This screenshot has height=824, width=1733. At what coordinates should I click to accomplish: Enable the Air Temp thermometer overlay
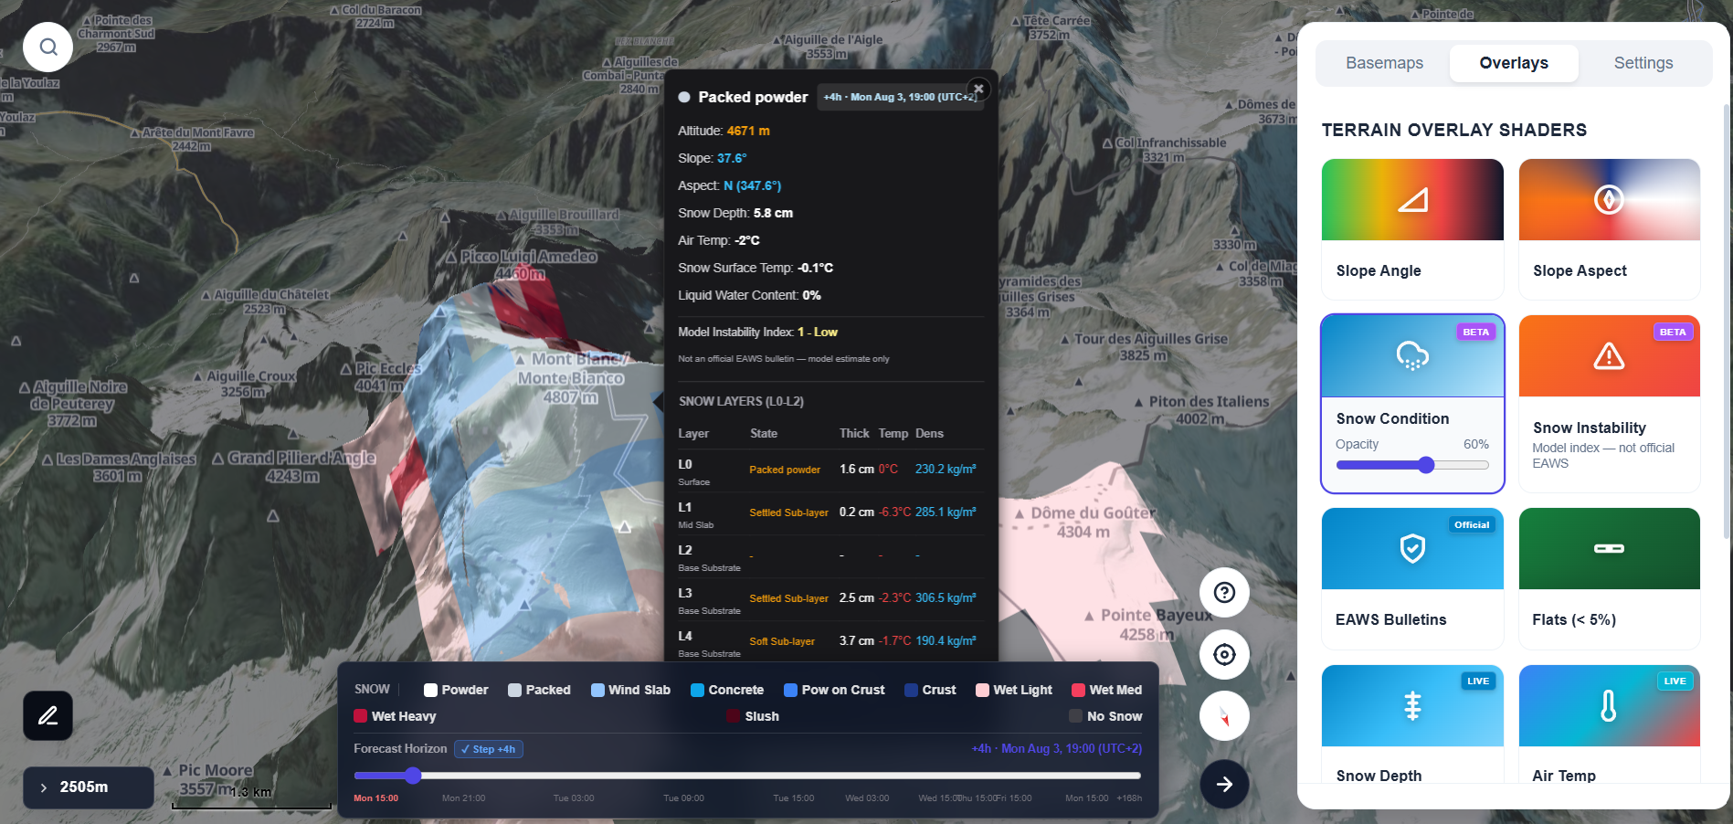pos(1609,724)
